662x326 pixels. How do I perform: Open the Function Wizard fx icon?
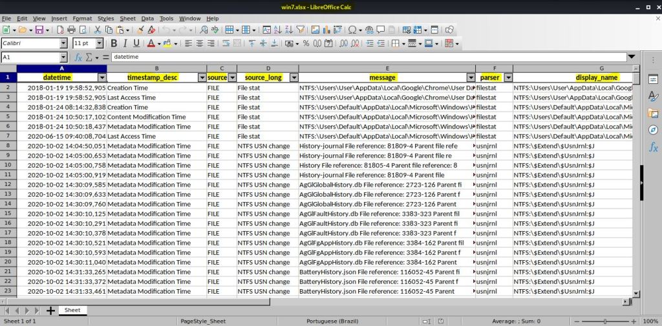pos(78,57)
